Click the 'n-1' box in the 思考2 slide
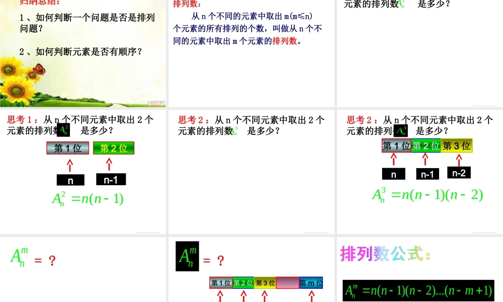The height and width of the screenshot is (302, 503). [x=428, y=174]
